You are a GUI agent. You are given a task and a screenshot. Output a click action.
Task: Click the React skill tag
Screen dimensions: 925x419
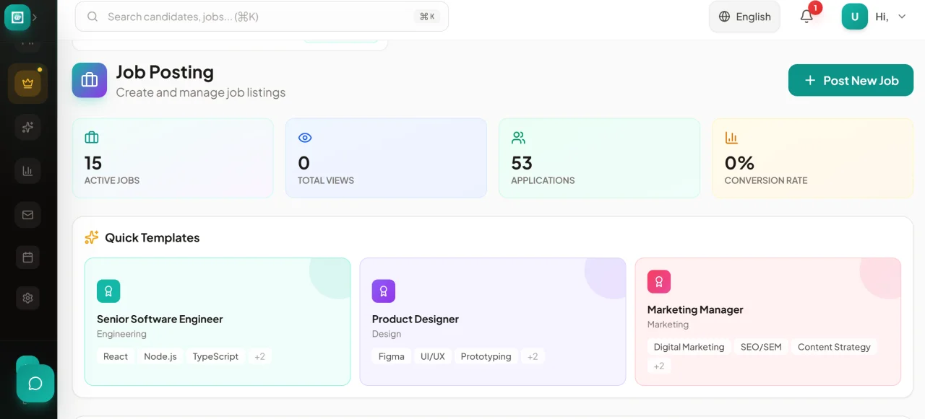tap(116, 356)
